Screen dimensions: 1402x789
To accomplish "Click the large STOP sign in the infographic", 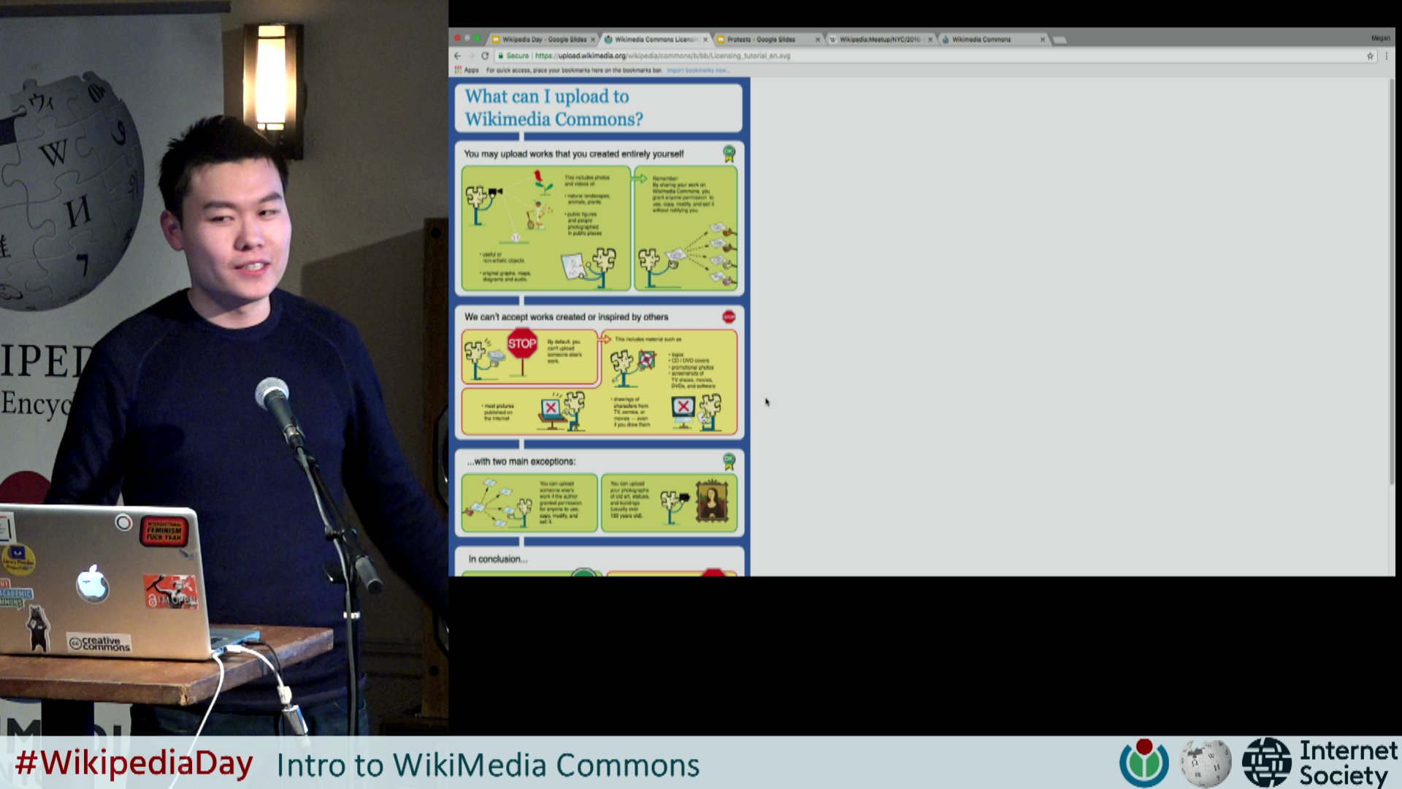I will tap(522, 343).
